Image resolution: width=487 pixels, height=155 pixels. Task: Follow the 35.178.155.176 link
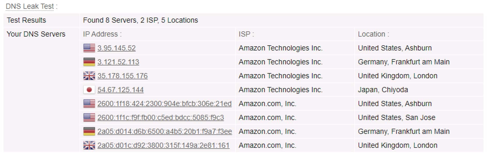click(x=123, y=76)
